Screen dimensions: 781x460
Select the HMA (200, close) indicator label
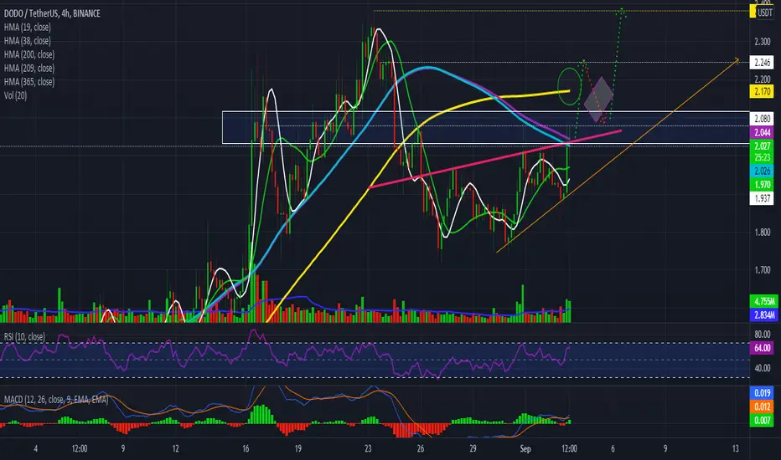point(28,54)
